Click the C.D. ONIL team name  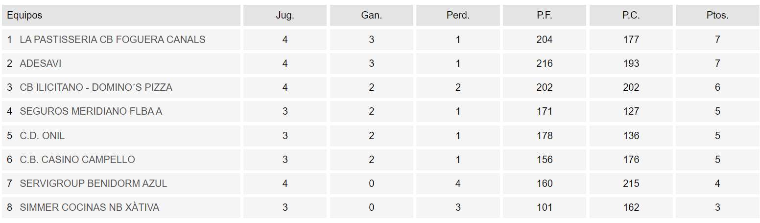pyautogui.click(x=42, y=136)
